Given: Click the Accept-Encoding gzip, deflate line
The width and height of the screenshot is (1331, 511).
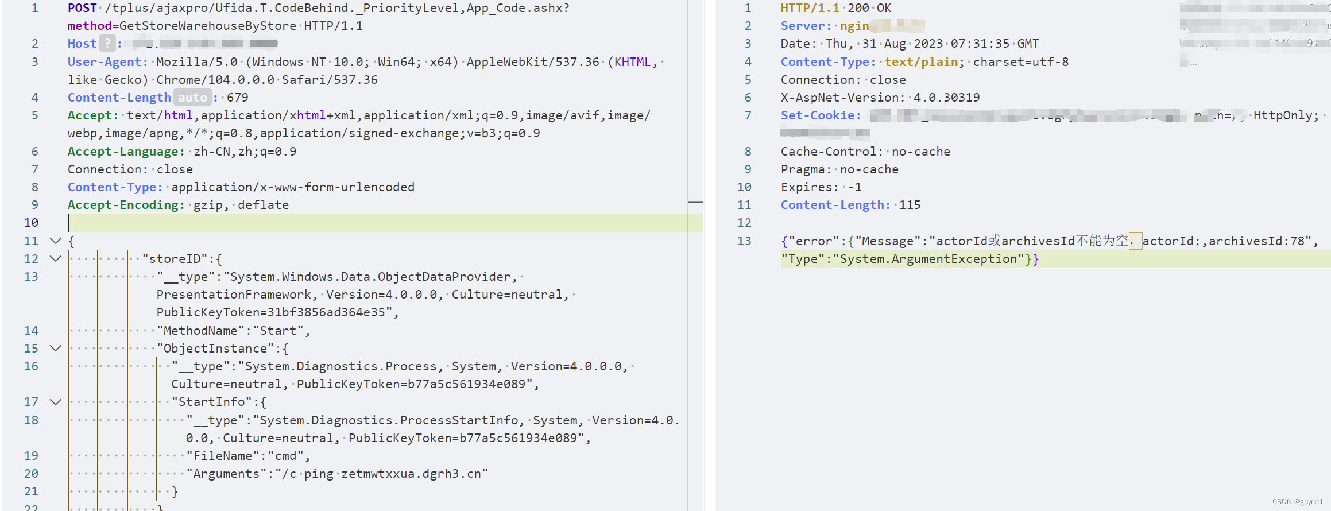Looking at the screenshot, I should pos(178,205).
